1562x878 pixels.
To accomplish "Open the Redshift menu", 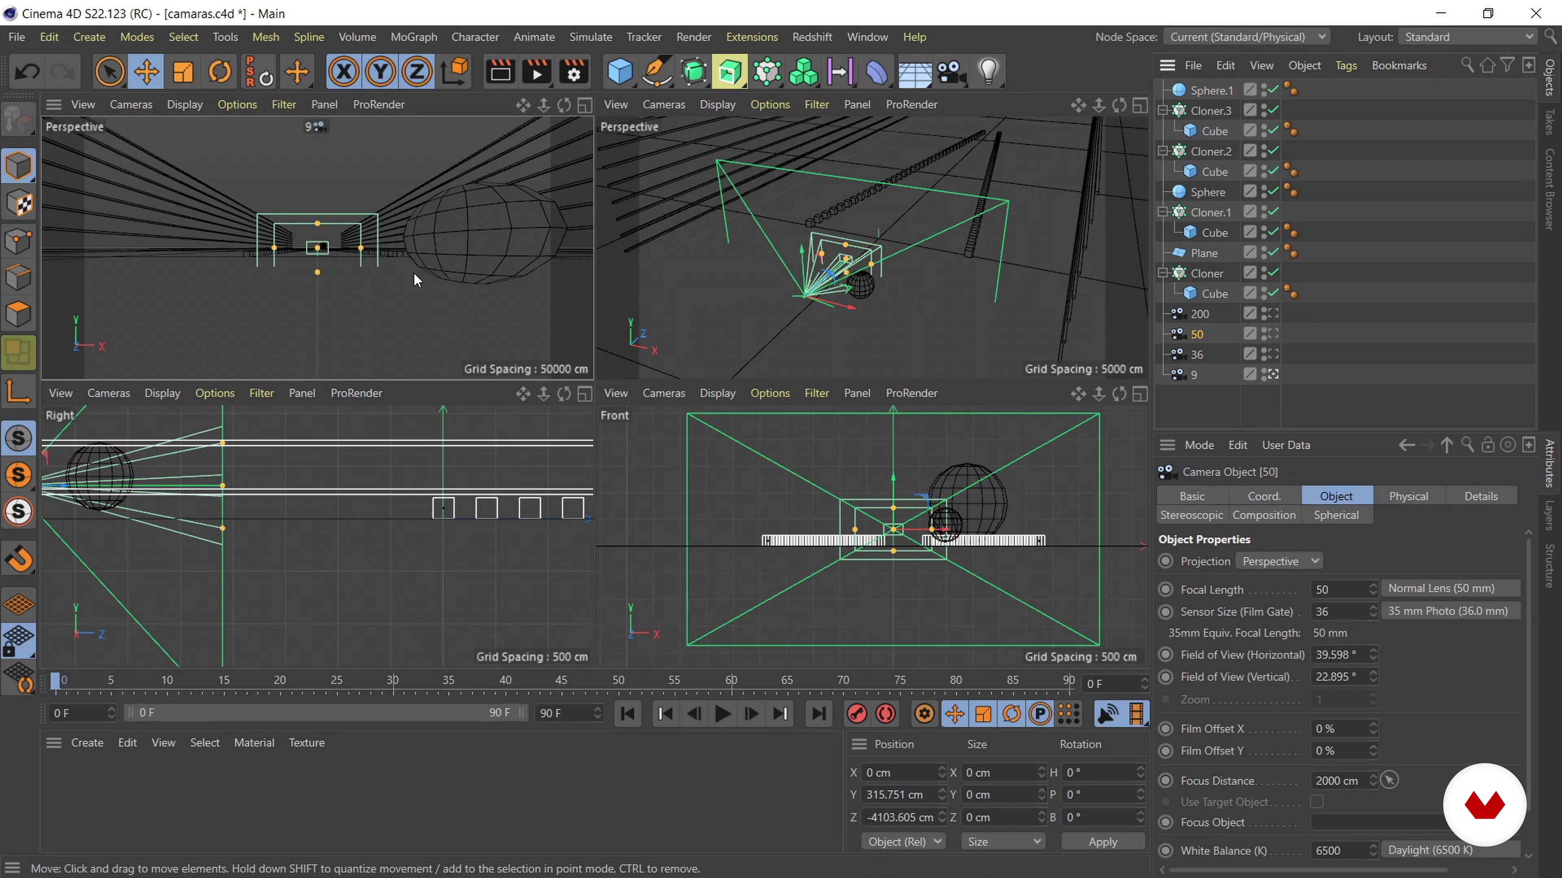I will click(x=812, y=37).
